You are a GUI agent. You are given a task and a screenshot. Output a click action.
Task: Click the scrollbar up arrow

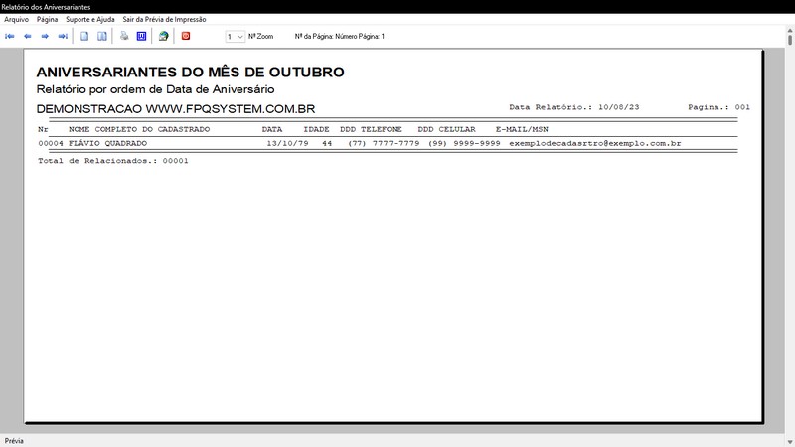click(x=790, y=31)
